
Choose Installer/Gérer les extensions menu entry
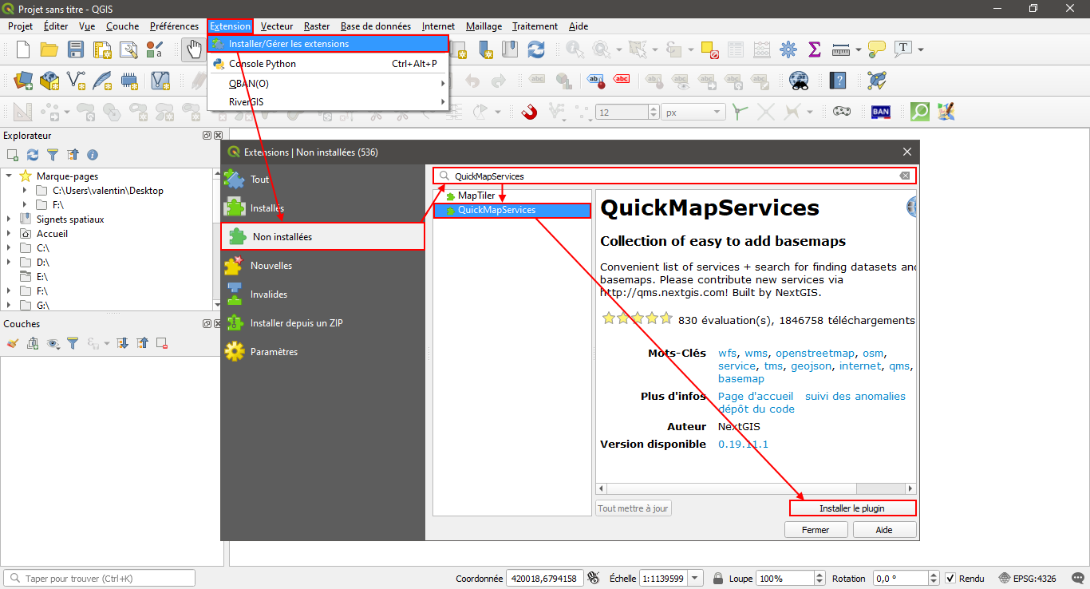click(x=328, y=44)
